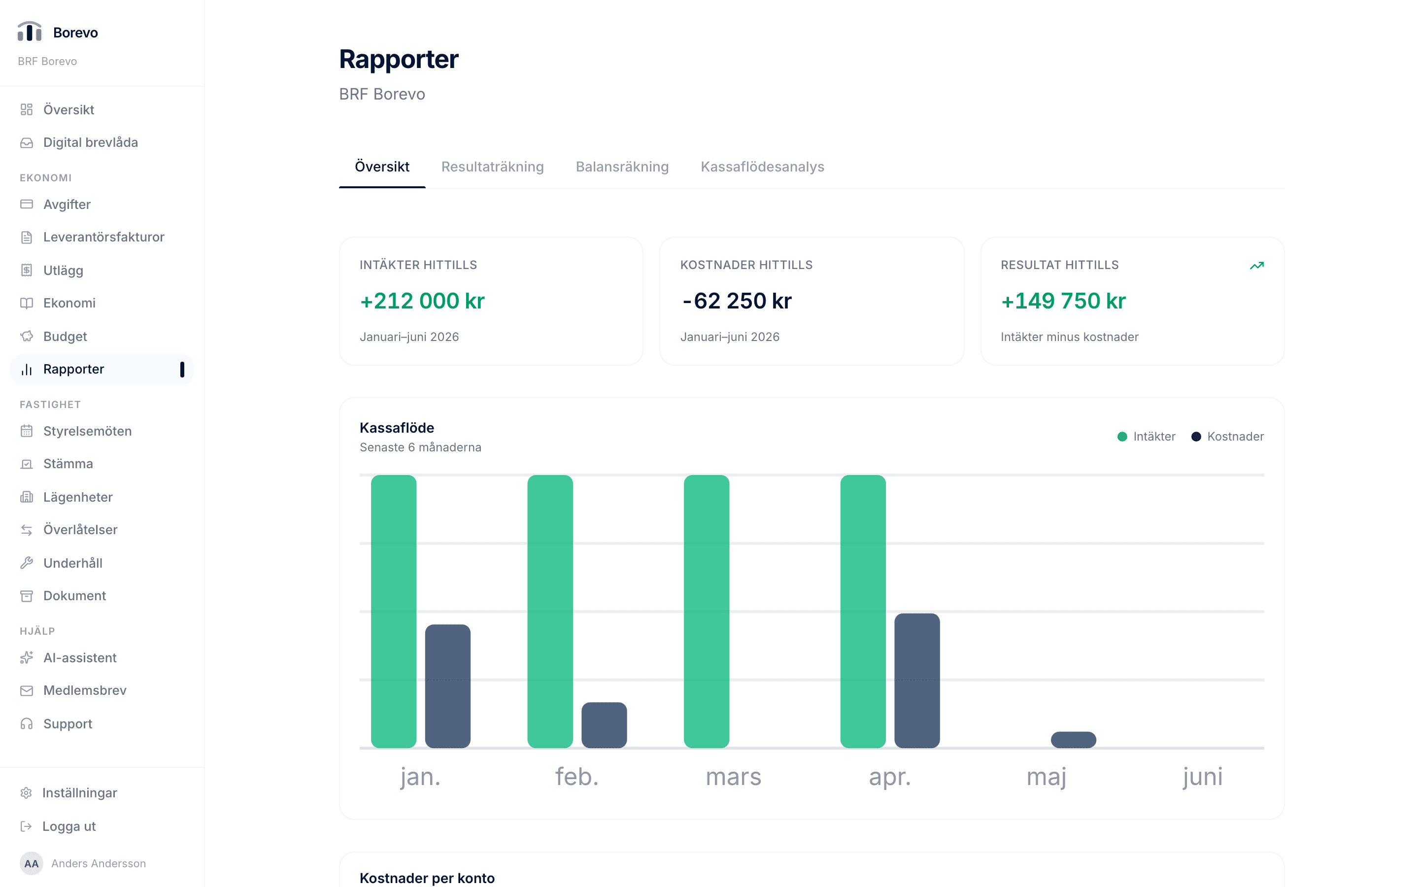Open the Översikt dashboard icon in sidebar

coord(27,110)
